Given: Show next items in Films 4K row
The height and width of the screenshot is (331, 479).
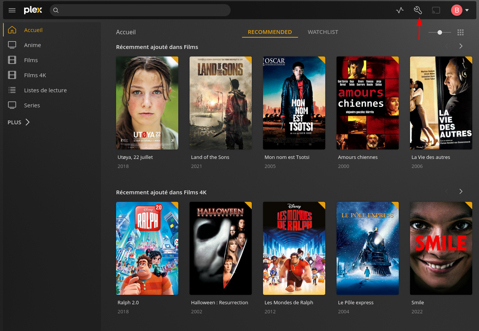Looking at the screenshot, I should (461, 191).
